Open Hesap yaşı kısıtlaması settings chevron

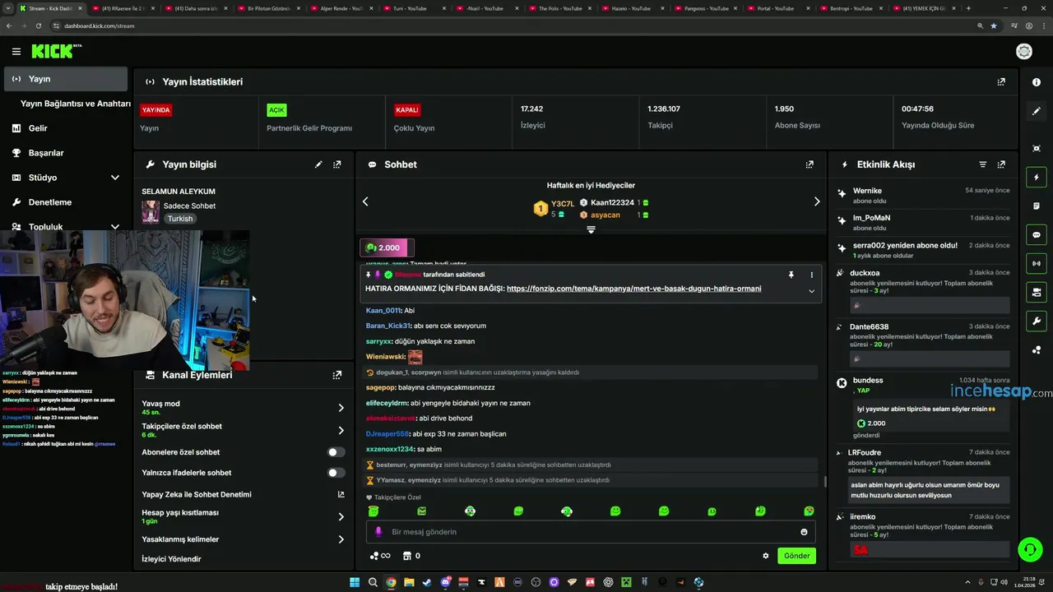tap(341, 517)
